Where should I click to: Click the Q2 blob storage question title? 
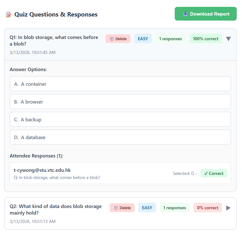(x=55, y=210)
